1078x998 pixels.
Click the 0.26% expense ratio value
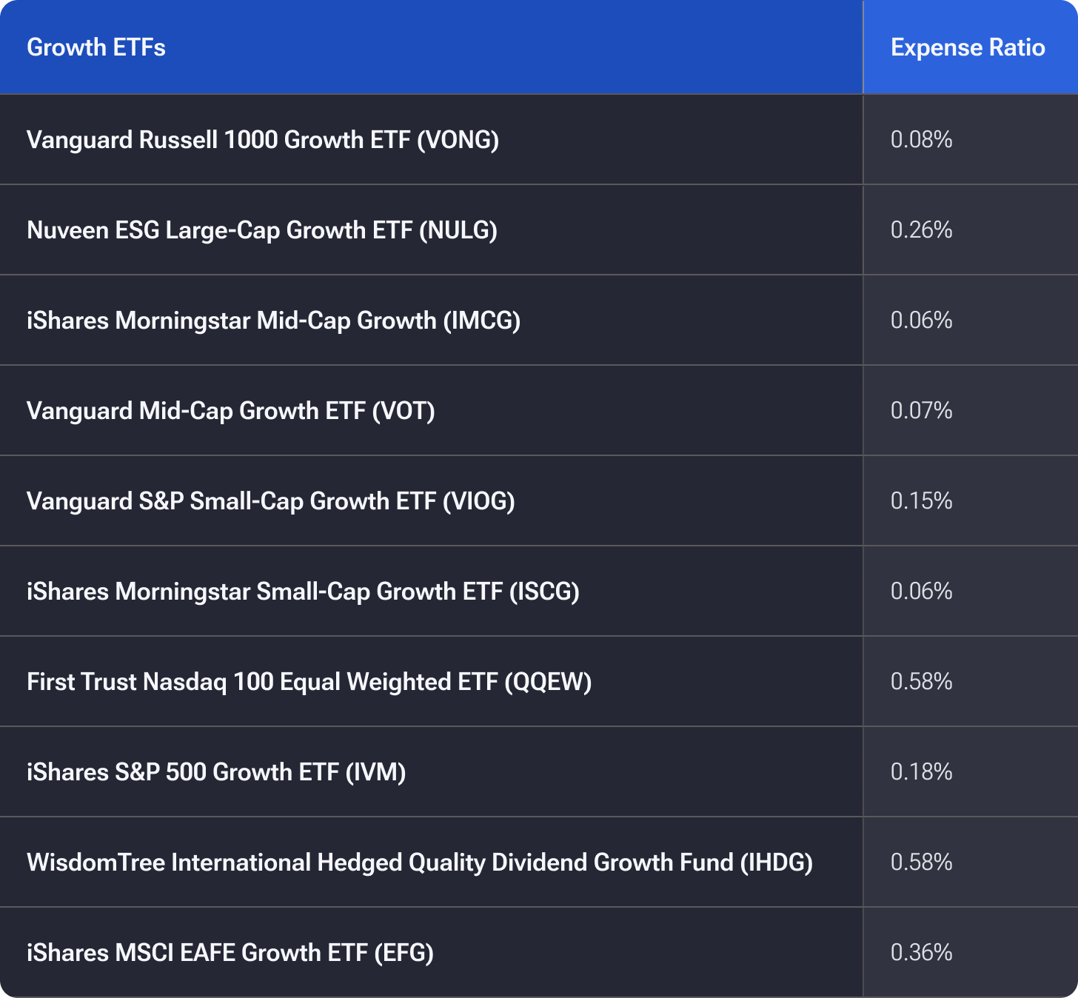(921, 230)
